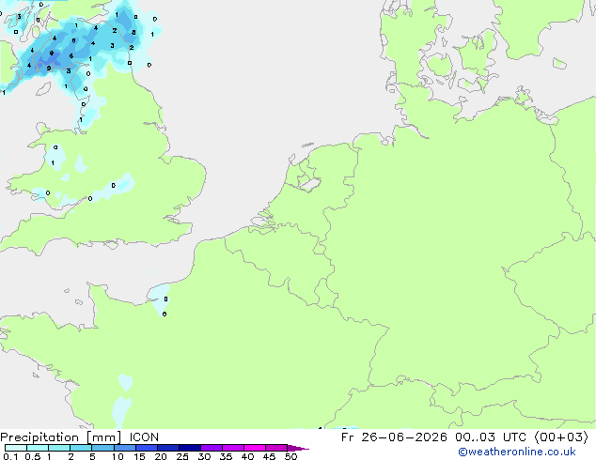Click the 10–15 mm legend swatch
The image size is (596, 460).
click(x=124, y=448)
